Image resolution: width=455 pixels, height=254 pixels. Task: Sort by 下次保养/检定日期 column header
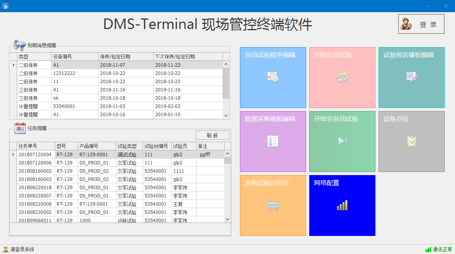tap(188, 57)
